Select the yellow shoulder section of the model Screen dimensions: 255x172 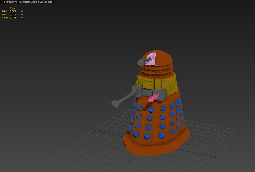(157, 84)
